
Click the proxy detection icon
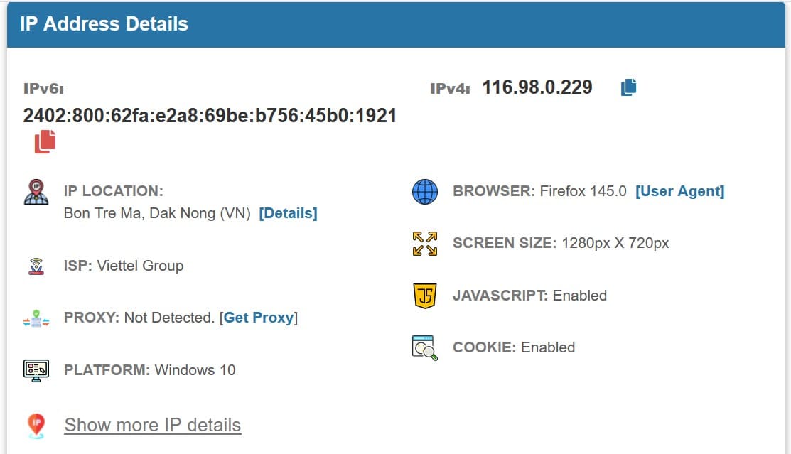point(36,318)
